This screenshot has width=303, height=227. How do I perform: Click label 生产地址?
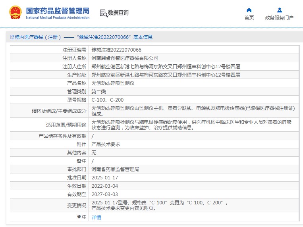coord(77,75)
